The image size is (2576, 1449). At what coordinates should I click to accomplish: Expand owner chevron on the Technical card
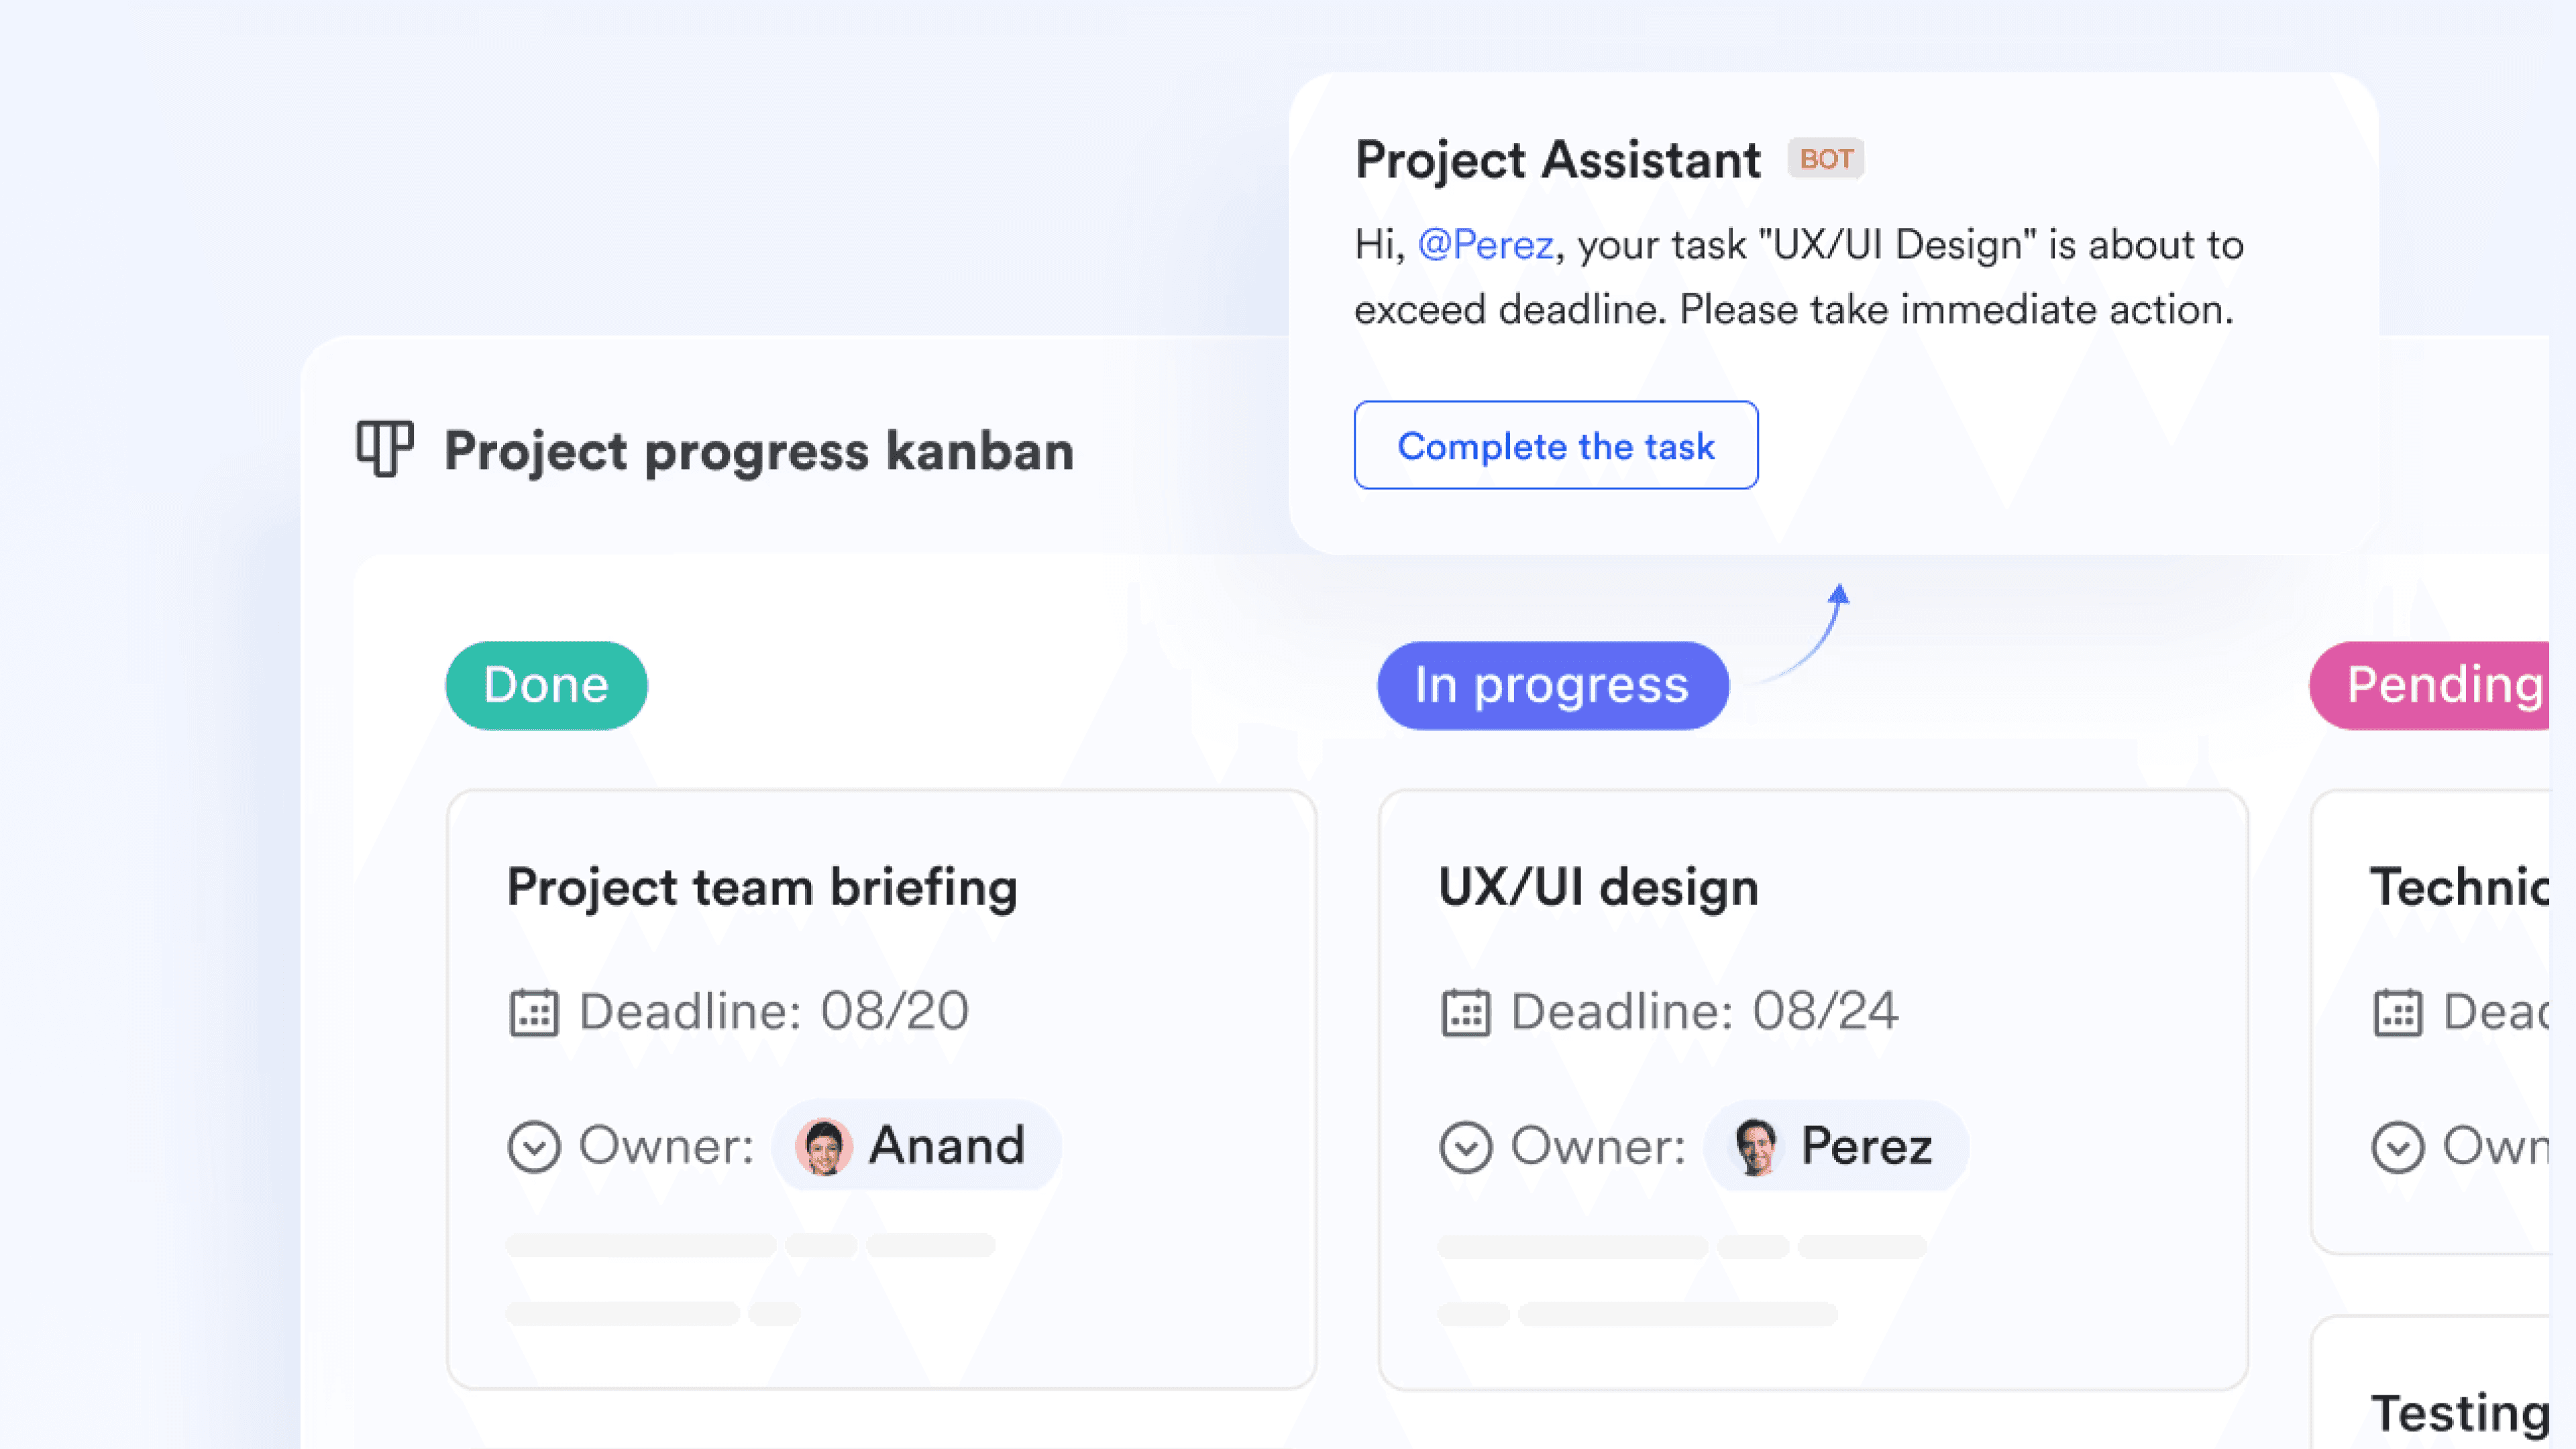2398,1147
